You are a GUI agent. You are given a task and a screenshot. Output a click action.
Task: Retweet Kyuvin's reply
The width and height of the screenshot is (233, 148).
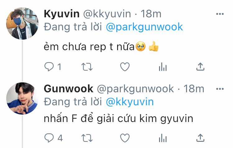tap(87, 67)
